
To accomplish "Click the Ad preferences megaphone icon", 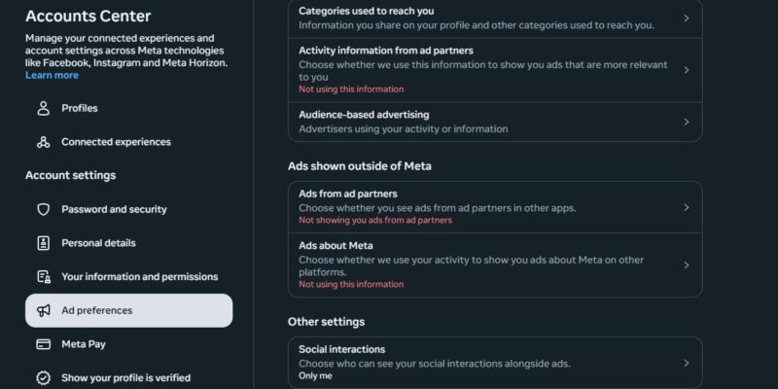I will [x=43, y=311].
